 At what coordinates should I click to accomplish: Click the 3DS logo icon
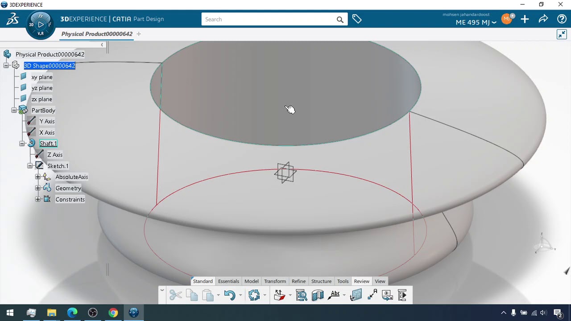pos(12,19)
